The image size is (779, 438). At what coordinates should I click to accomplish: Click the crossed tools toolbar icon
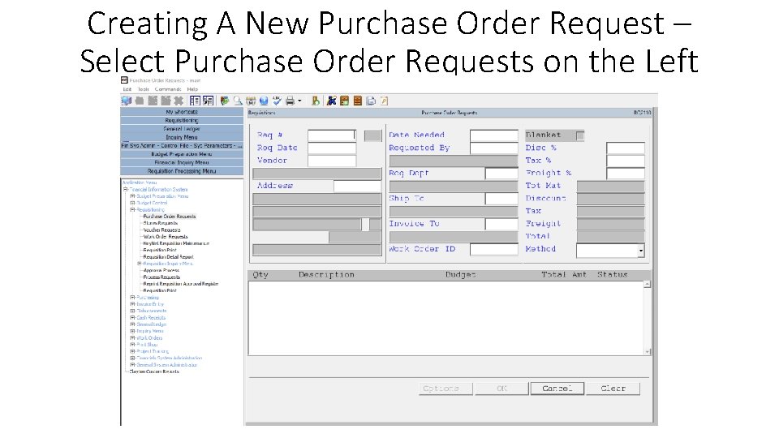coord(331,101)
